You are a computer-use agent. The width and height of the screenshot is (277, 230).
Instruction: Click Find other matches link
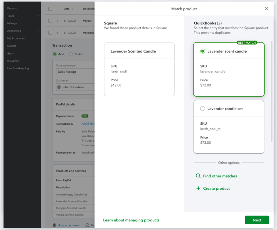tap(220, 176)
